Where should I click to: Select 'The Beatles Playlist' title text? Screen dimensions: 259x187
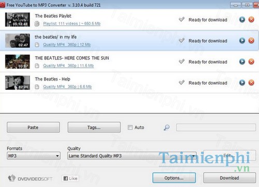tap(53, 16)
